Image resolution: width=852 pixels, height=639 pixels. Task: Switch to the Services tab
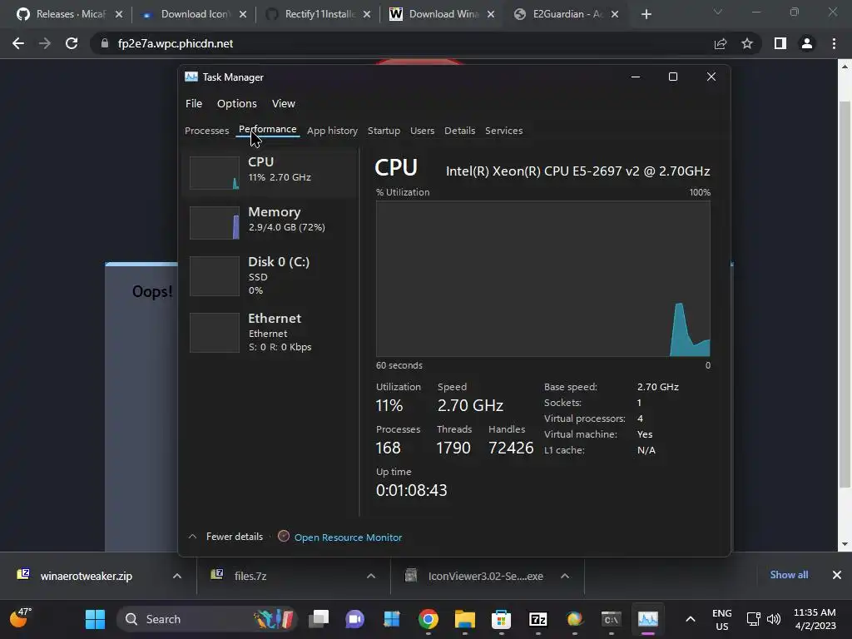503,131
